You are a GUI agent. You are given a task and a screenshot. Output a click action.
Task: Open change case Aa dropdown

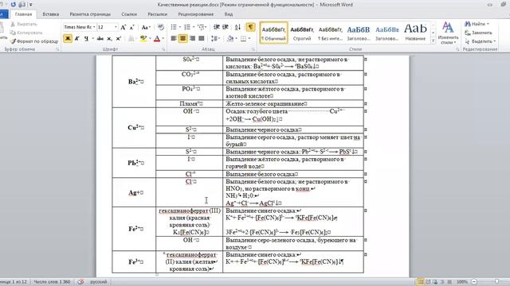click(x=146, y=27)
